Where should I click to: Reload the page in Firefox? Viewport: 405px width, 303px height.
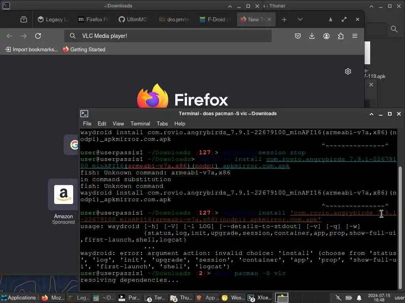coord(38,36)
